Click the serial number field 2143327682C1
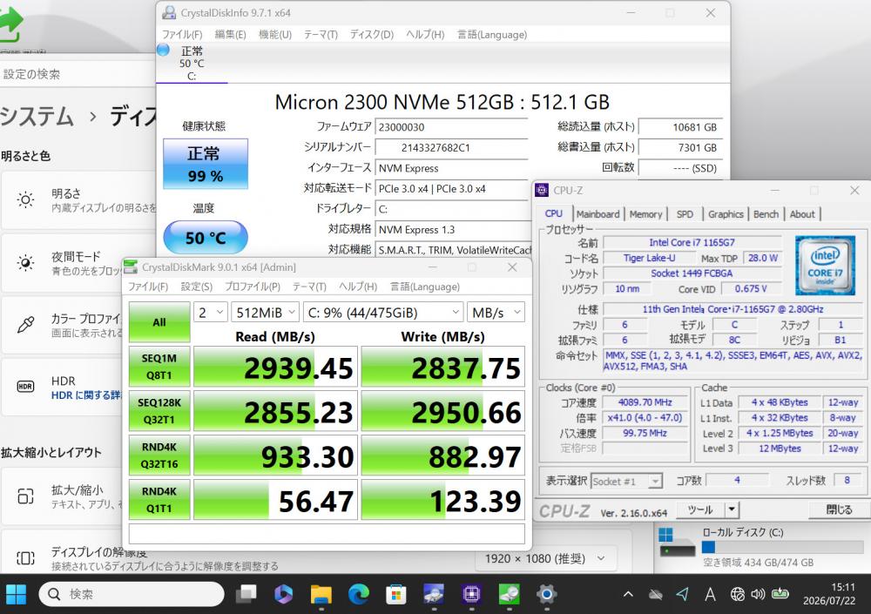871x614 pixels. (x=451, y=148)
